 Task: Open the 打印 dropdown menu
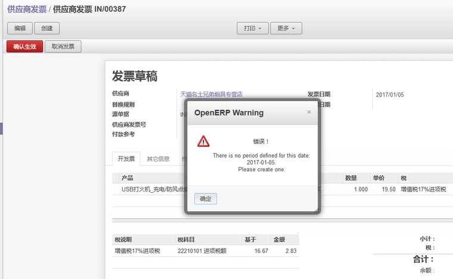(253, 29)
